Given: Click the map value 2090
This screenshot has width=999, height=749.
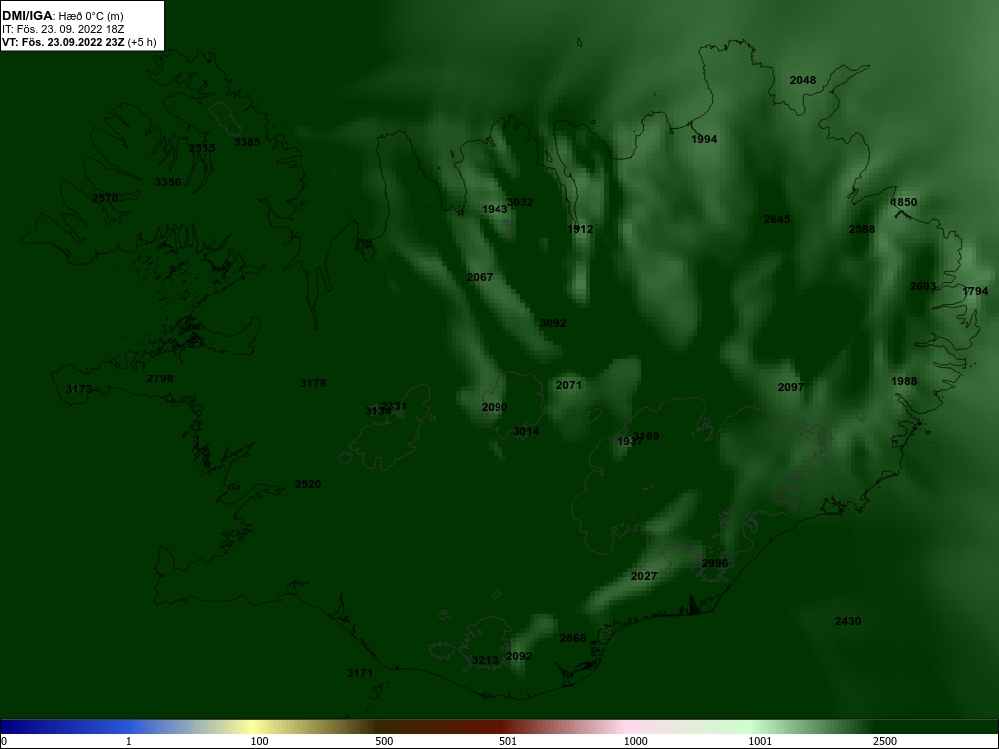Looking at the screenshot, I should coord(495,407).
